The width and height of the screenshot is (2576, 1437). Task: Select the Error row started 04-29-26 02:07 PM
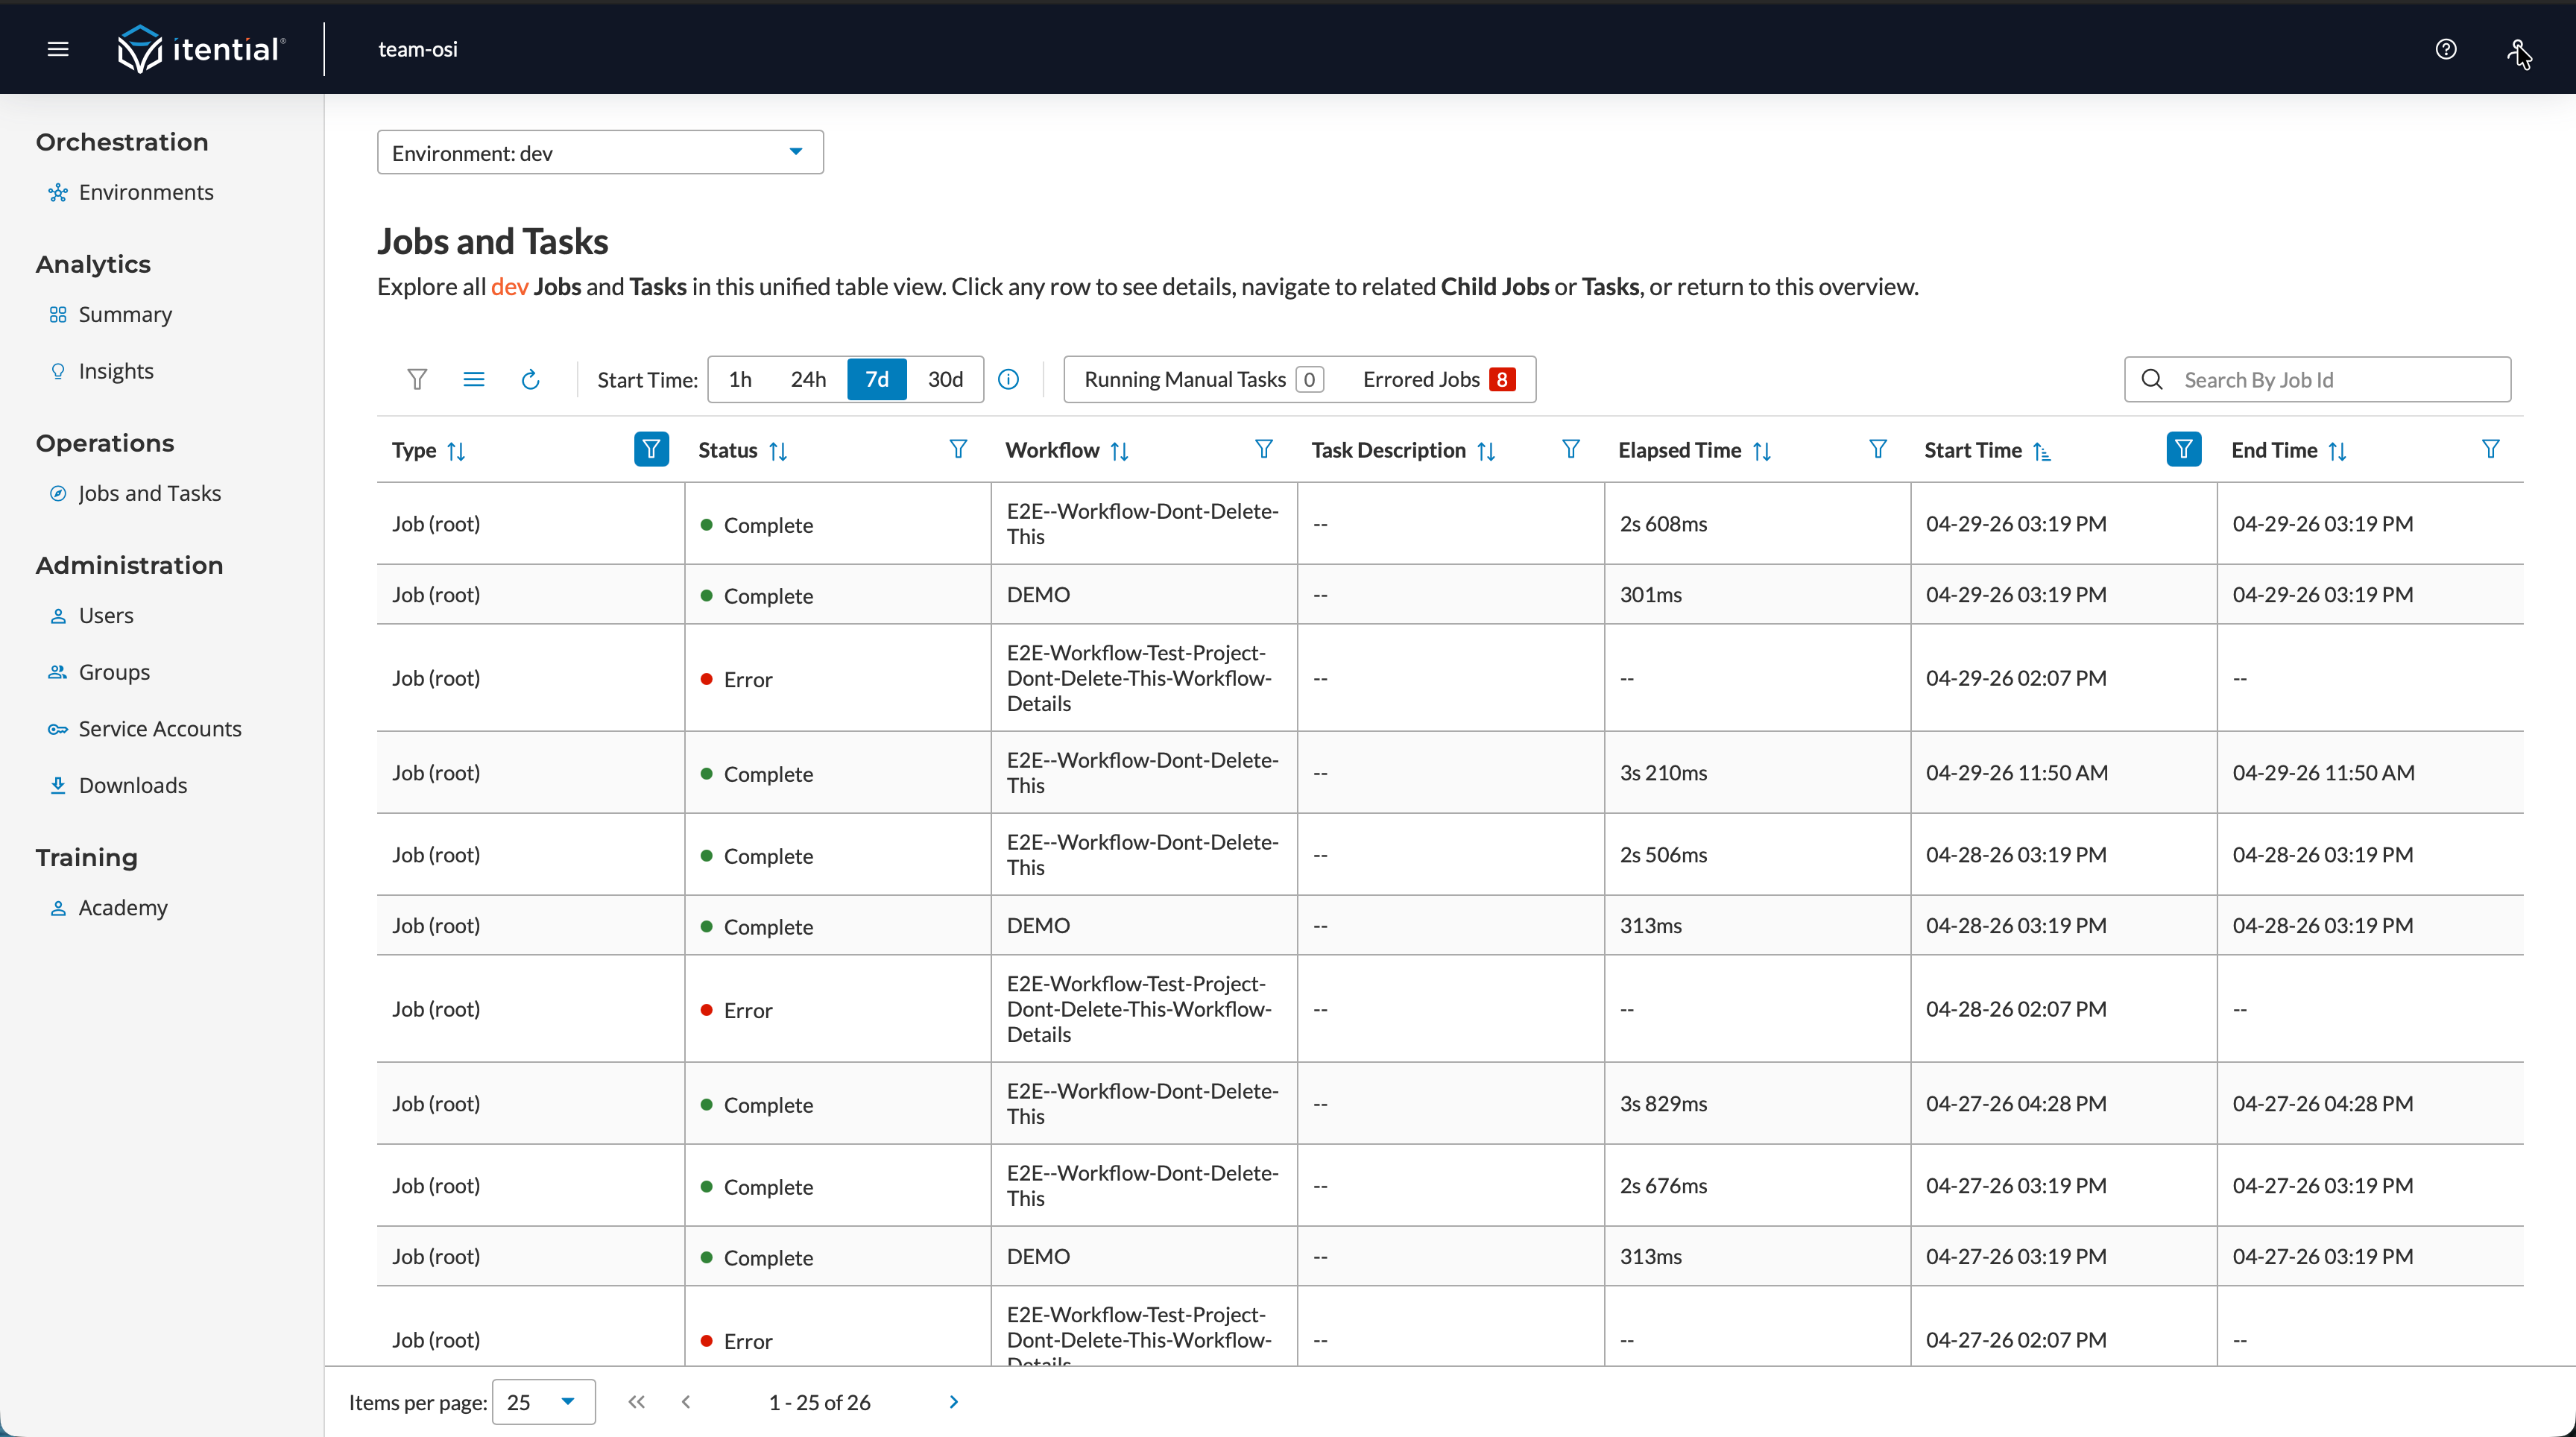(1450, 678)
